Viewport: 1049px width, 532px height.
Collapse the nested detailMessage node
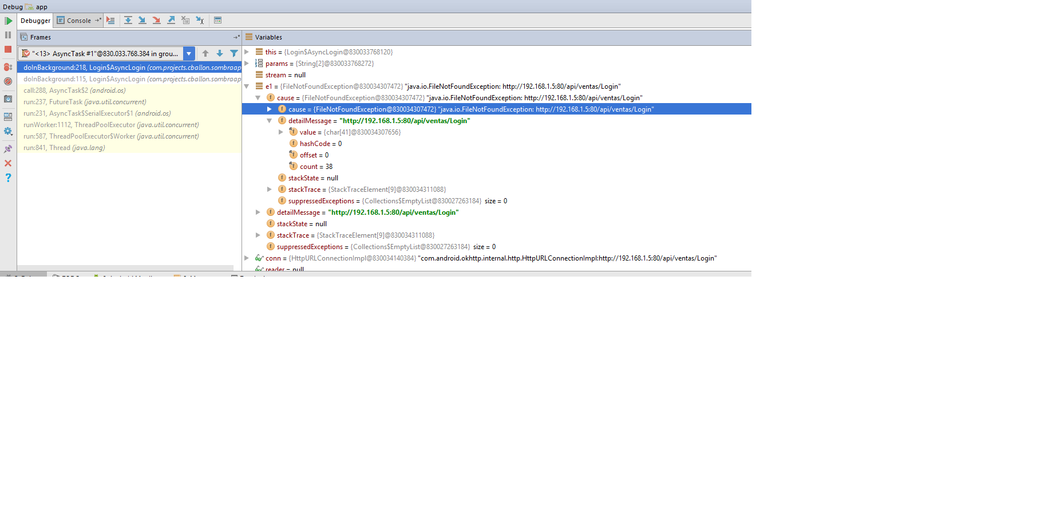(x=269, y=121)
